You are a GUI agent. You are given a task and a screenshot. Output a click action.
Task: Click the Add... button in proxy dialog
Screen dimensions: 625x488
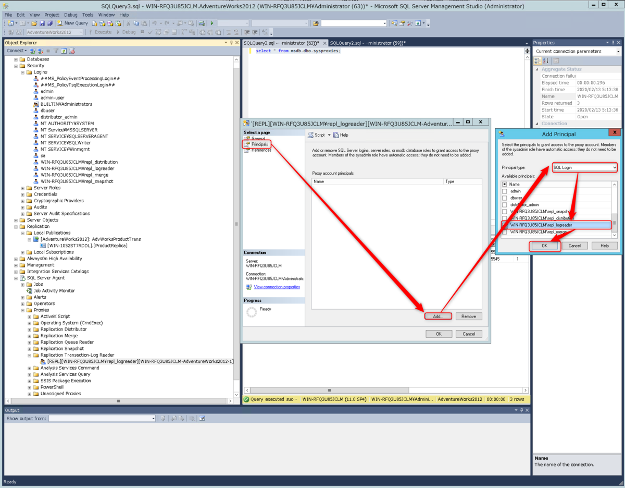pyautogui.click(x=438, y=316)
